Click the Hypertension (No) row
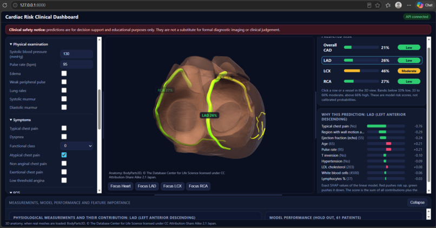The width and height of the screenshot is (436, 228). coord(372,161)
